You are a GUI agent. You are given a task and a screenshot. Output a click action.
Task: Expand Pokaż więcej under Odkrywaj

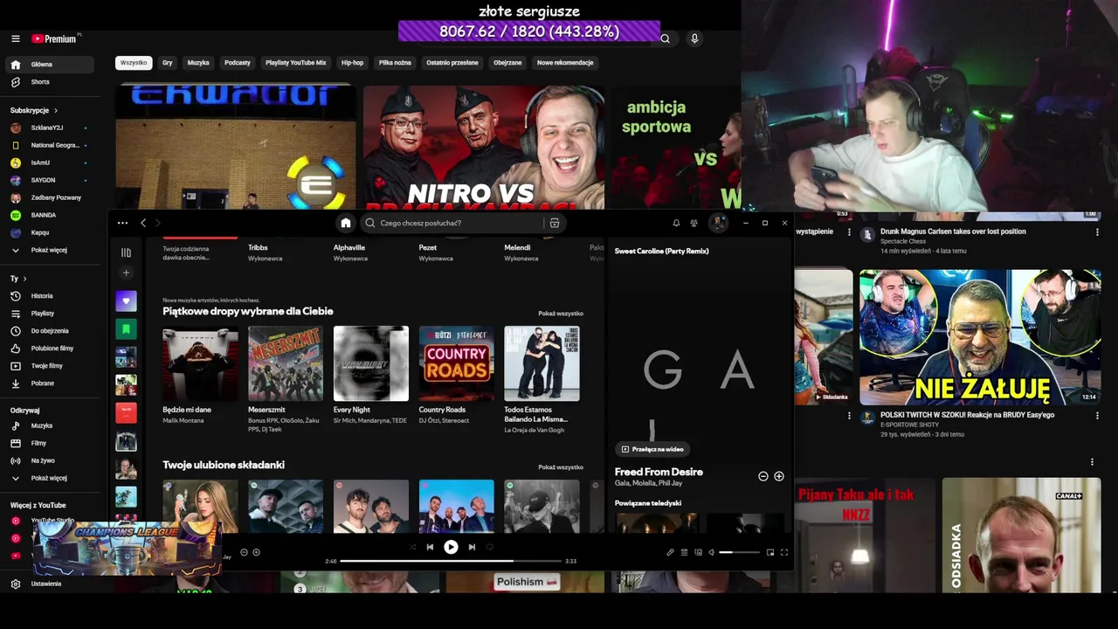click(48, 478)
